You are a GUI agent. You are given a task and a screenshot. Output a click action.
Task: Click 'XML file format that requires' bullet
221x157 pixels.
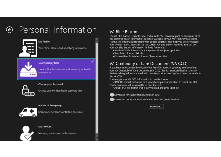(155, 82)
